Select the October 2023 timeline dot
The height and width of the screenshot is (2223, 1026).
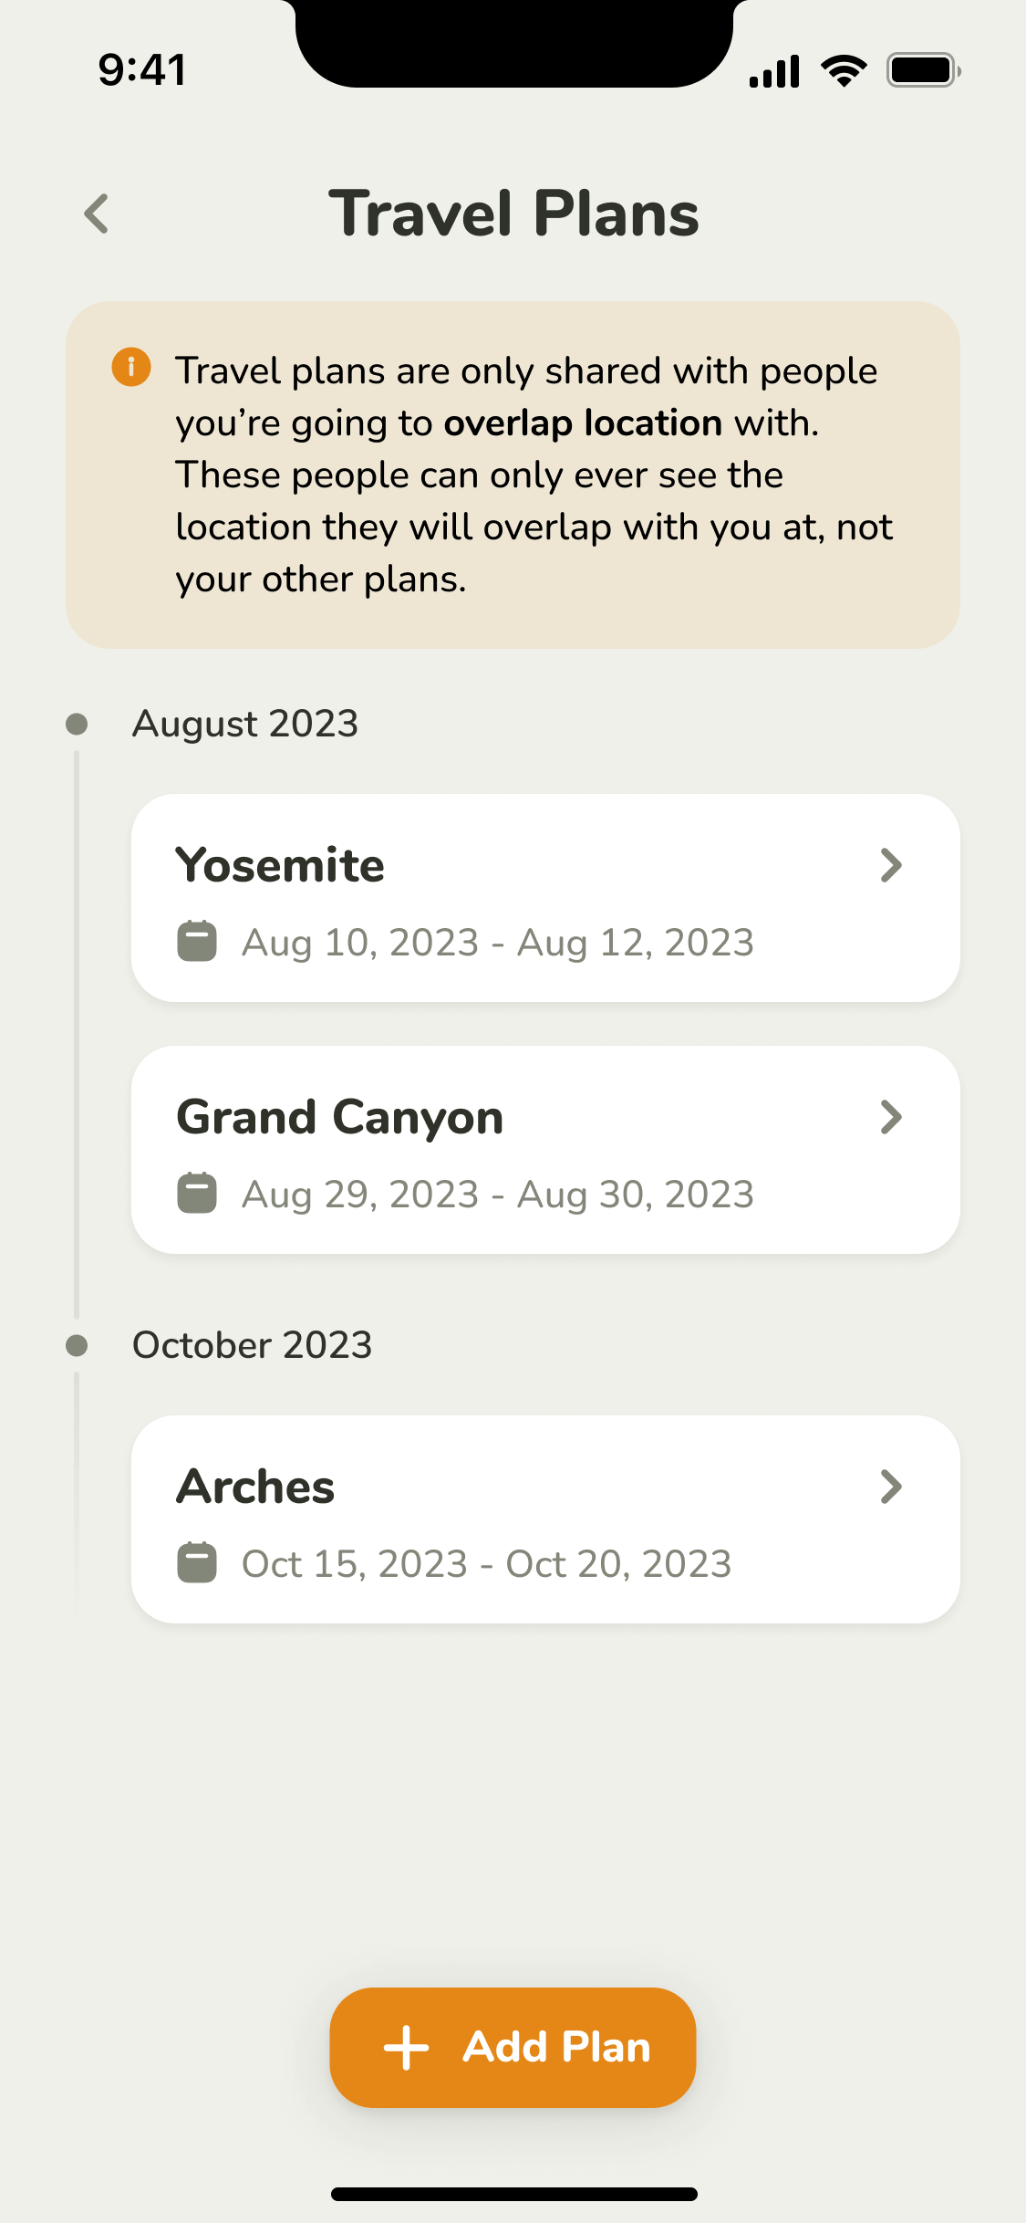coord(78,1345)
